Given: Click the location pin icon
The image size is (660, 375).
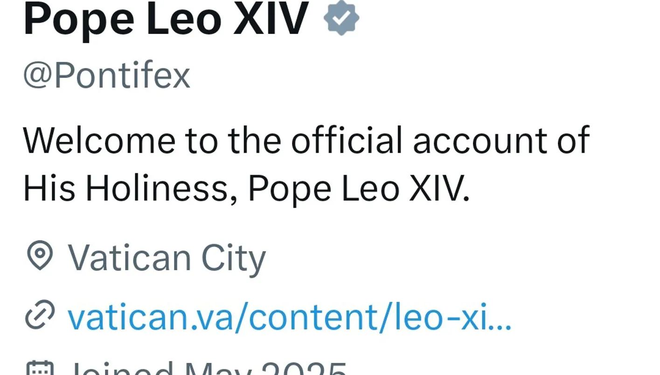Looking at the screenshot, I should pyautogui.click(x=40, y=256).
